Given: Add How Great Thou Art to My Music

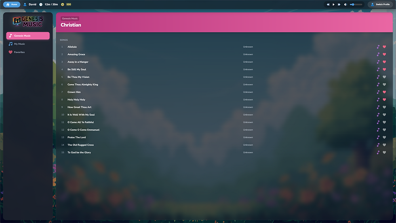Looking at the screenshot, I should click(378, 107).
